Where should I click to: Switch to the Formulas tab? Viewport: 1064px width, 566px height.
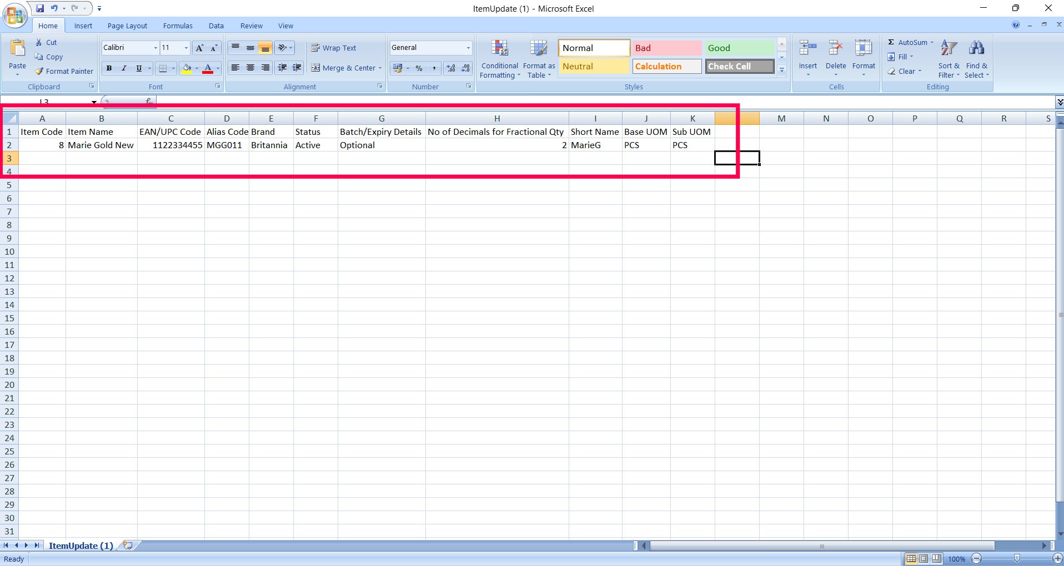(x=178, y=26)
